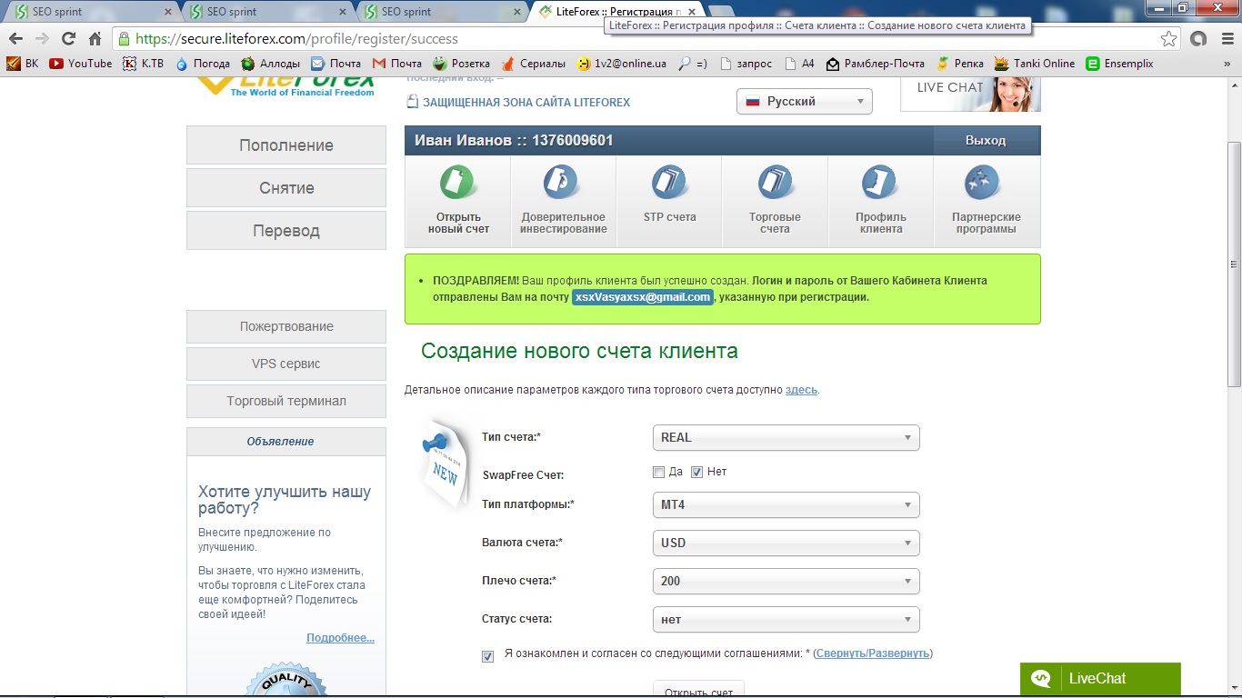This screenshot has width=1242, height=698.
Task: Click the browser Back arrow
Action: pyautogui.click(x=15, y=39)
